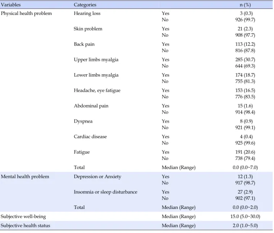This screenshot has height=233, width=274.
Task: Click the value '153 (16.5)'
Action: click(x=245, y=90)
